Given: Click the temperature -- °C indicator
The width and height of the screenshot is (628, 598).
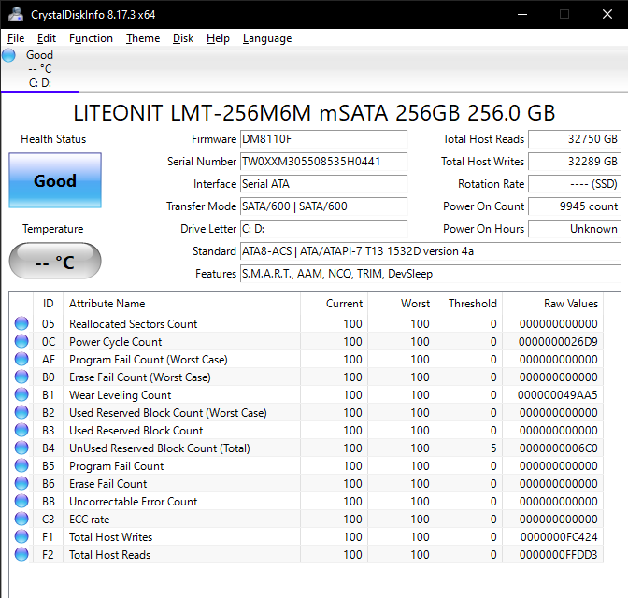Looking at the screenshot, I should 55,261.
